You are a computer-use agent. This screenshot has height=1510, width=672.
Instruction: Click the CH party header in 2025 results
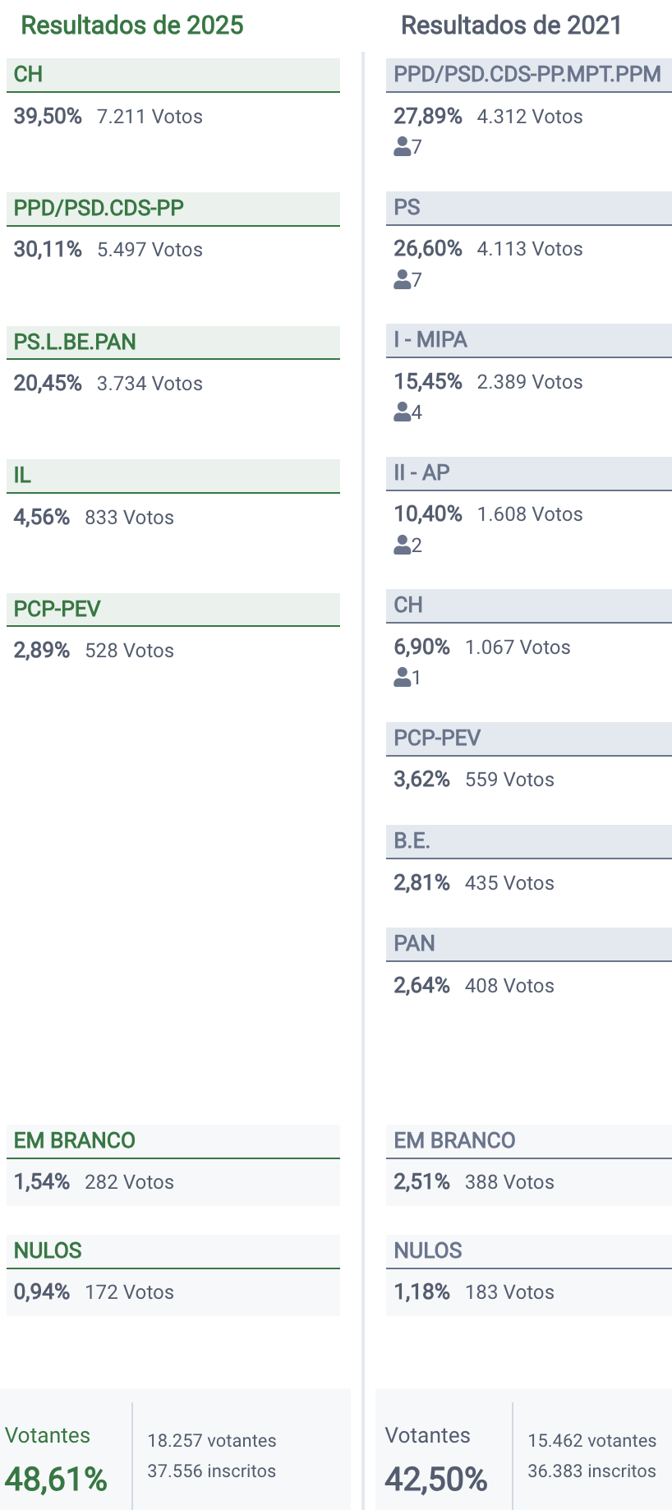pyautogui.click(x=173, y=75)
